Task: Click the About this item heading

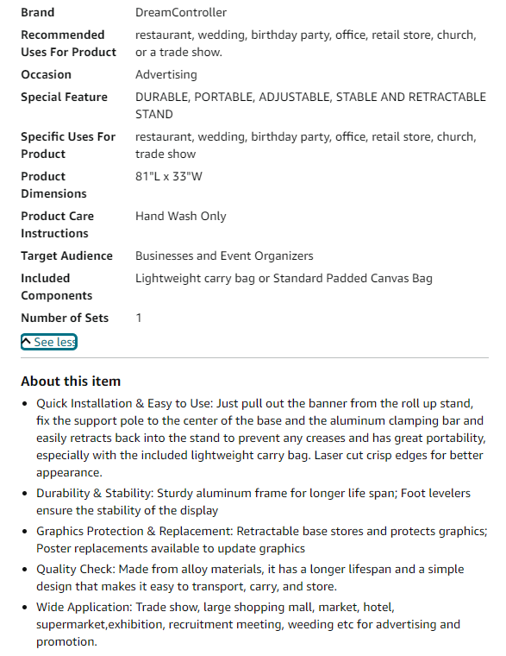Action: [x=71, y=382]
